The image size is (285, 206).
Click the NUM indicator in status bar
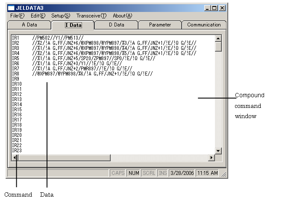click(x=133, y=173)
